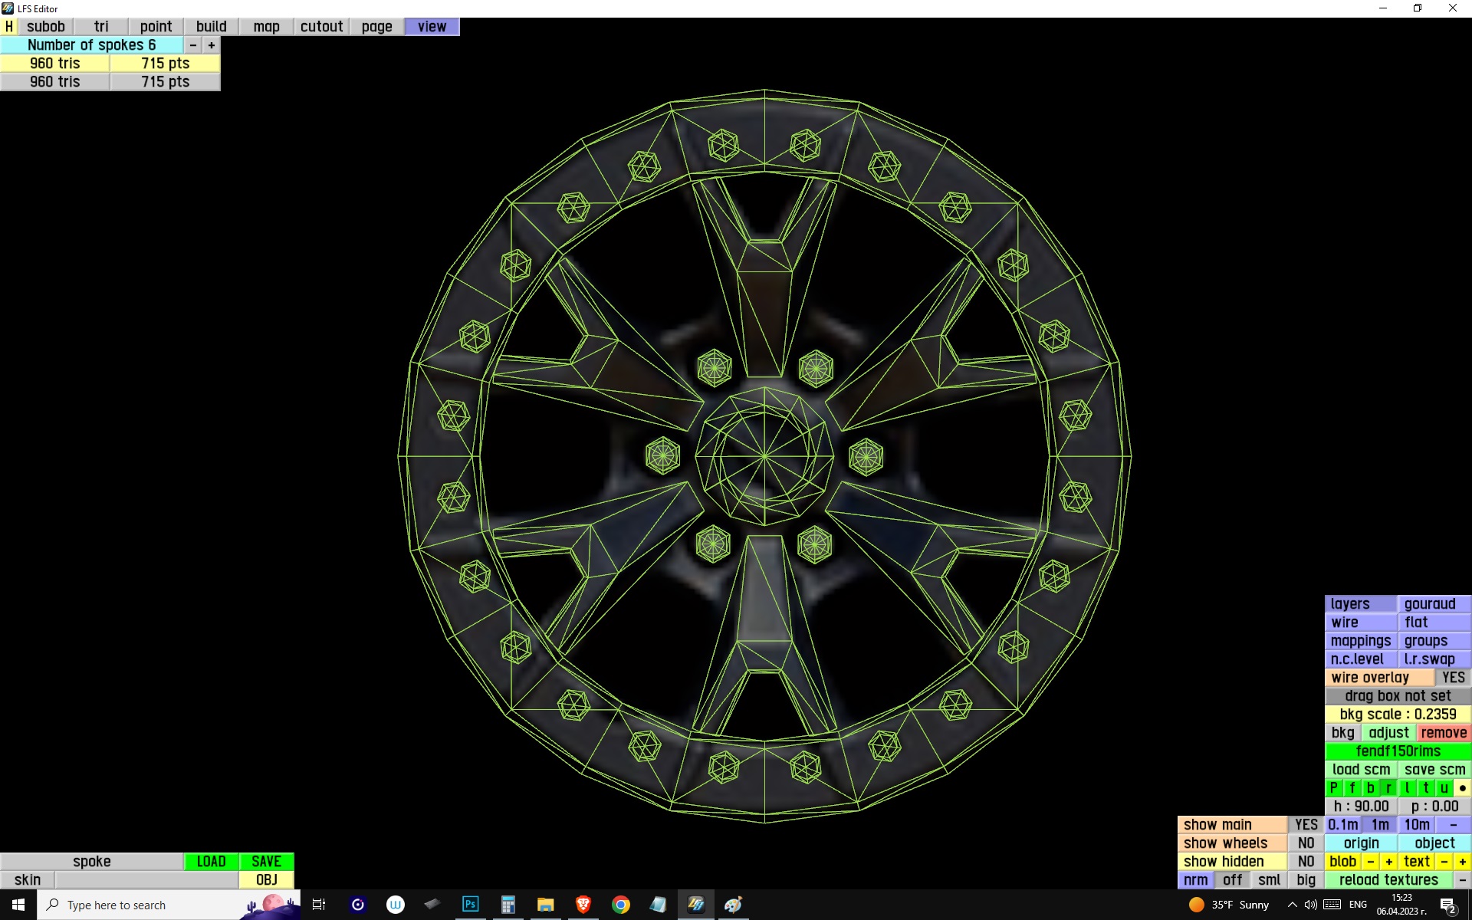1472x920 pixels.
Task: Remove the background image
Action: [x=1443, y=733]
